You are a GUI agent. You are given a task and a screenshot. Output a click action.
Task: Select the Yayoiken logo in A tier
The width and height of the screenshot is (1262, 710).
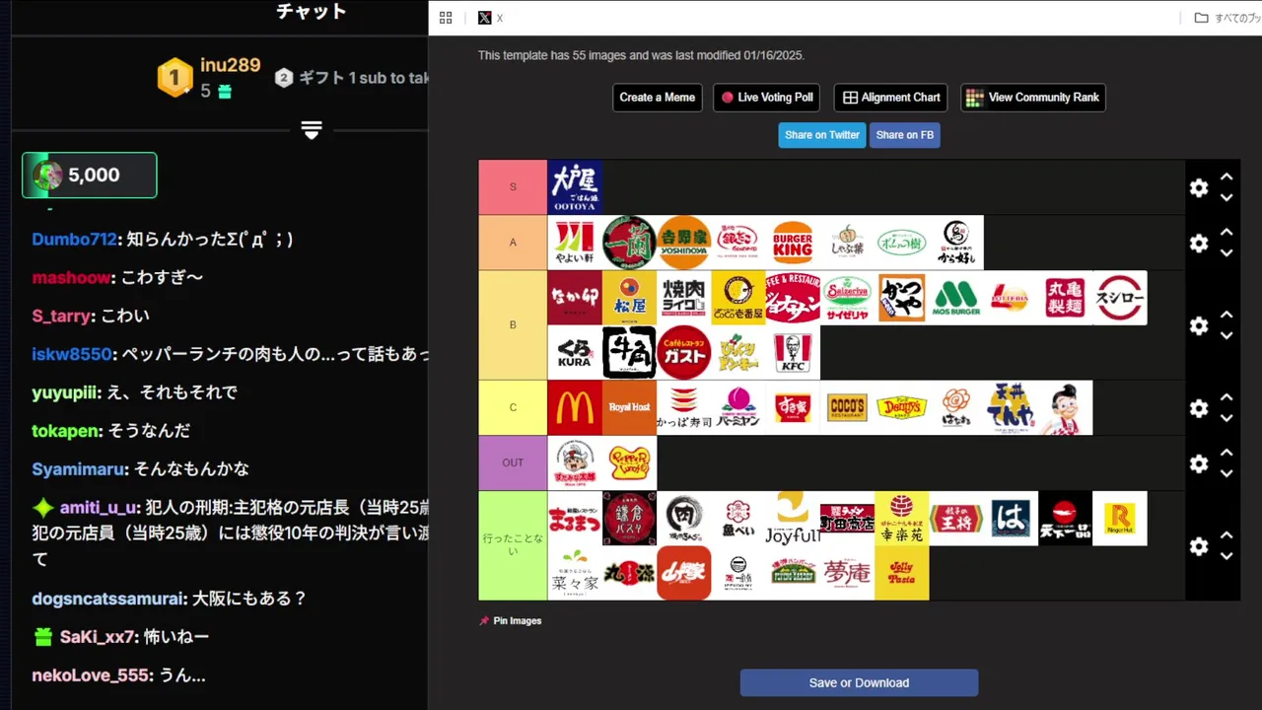[x=575, y=243]
